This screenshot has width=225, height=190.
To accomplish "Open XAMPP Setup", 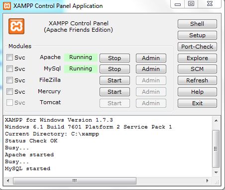I will (x=197, y=35).
